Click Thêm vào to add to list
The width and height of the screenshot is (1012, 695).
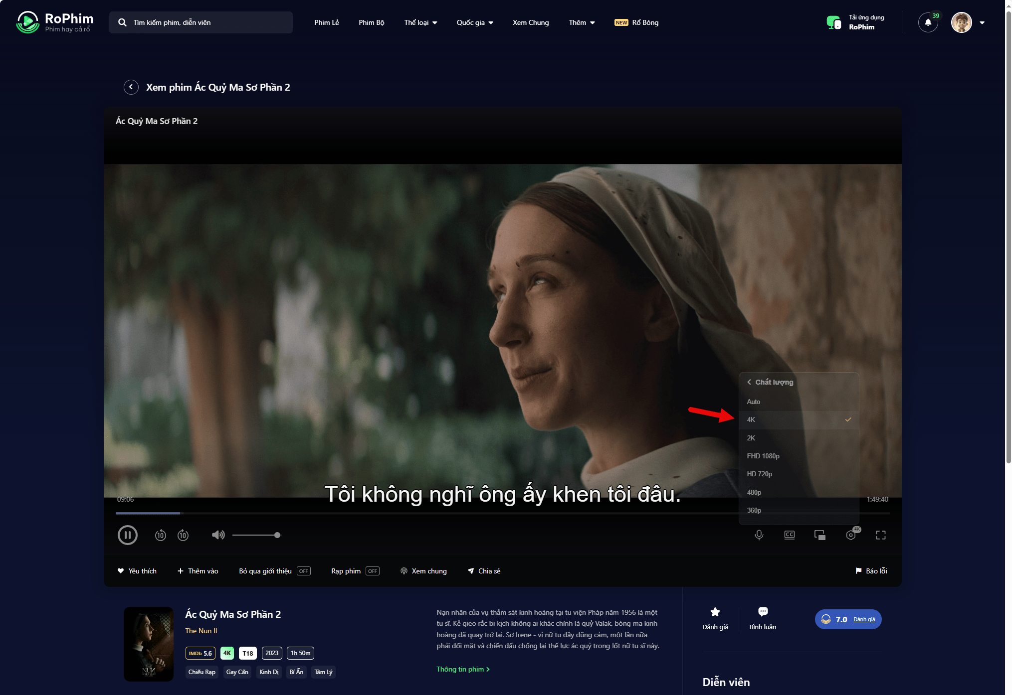pos(198,571)
